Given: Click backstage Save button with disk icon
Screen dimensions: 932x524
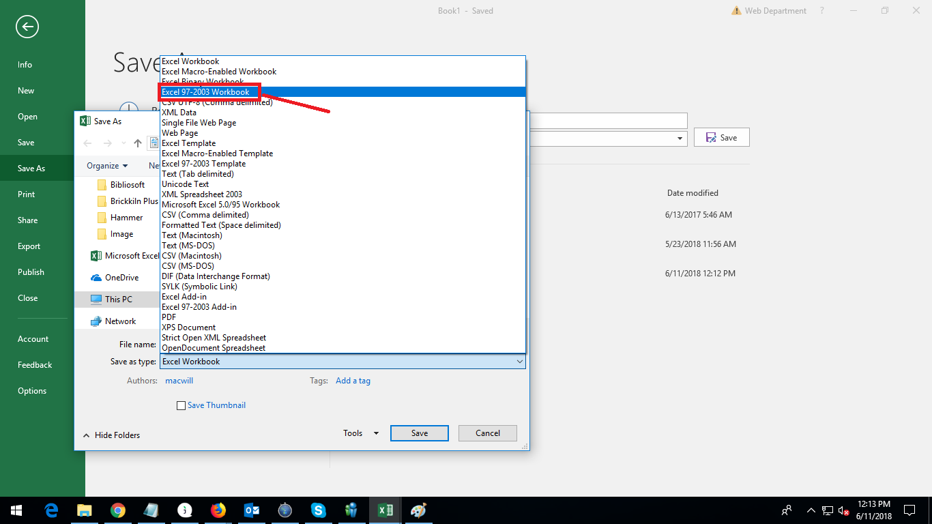Looking at the screenshot, I should (x=721, y=137).
